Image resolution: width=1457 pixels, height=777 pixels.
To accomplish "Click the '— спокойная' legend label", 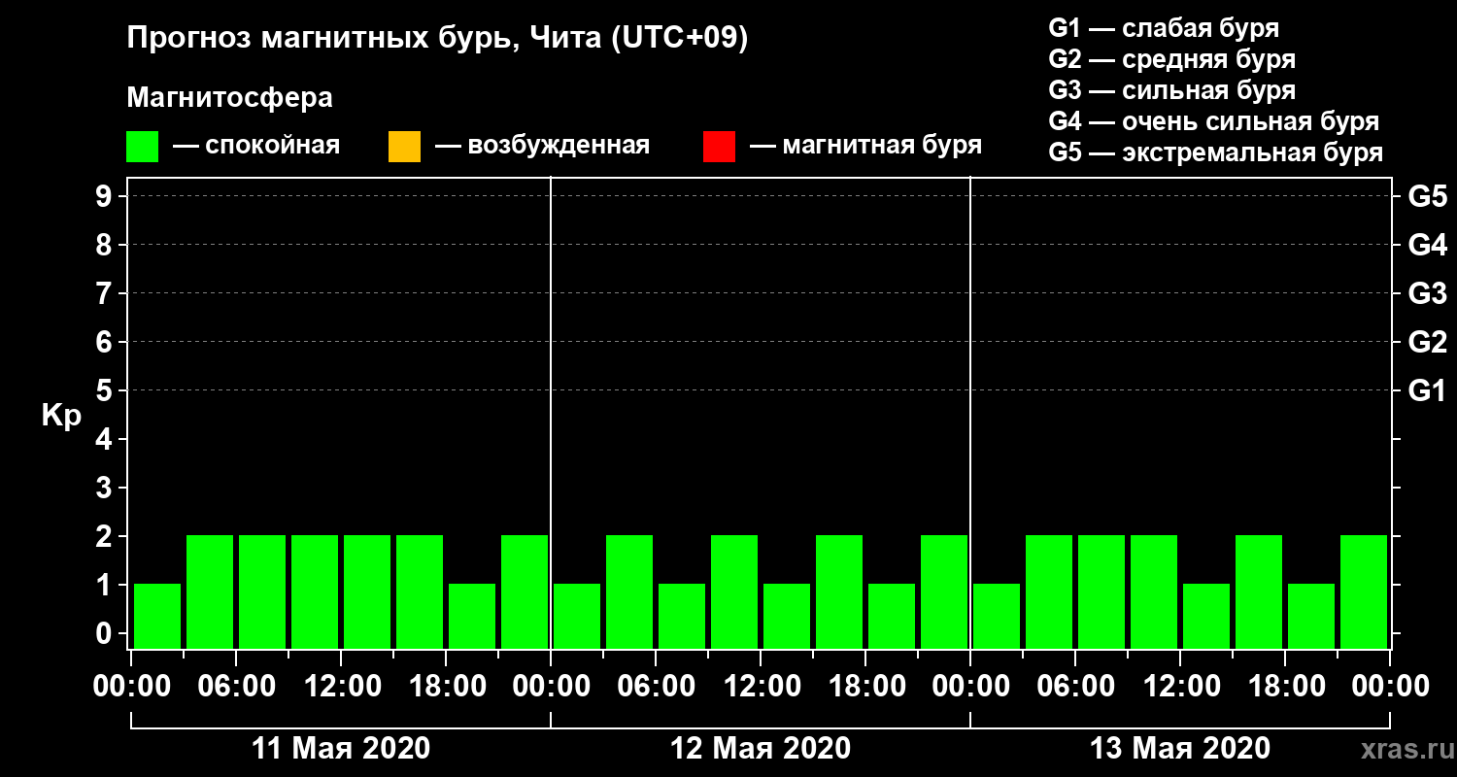I will pos(256,147).
